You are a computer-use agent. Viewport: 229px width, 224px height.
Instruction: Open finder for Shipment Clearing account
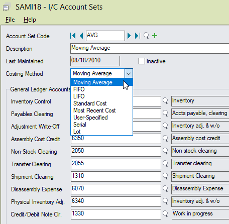(x=165, y=176)
